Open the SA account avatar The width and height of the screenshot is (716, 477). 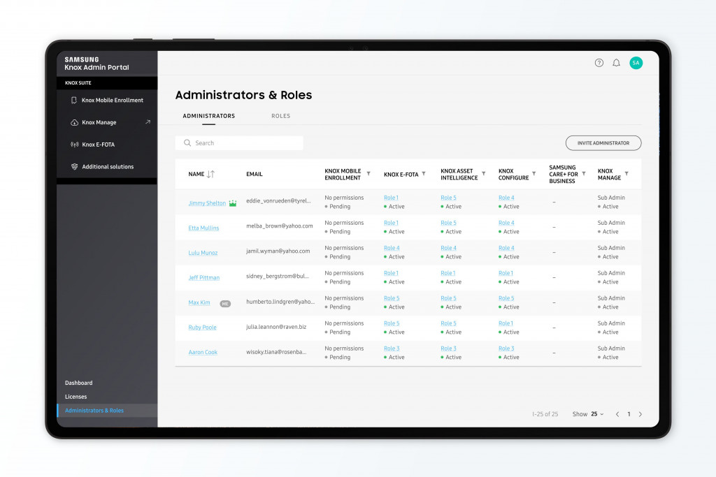tap(636, 63)
